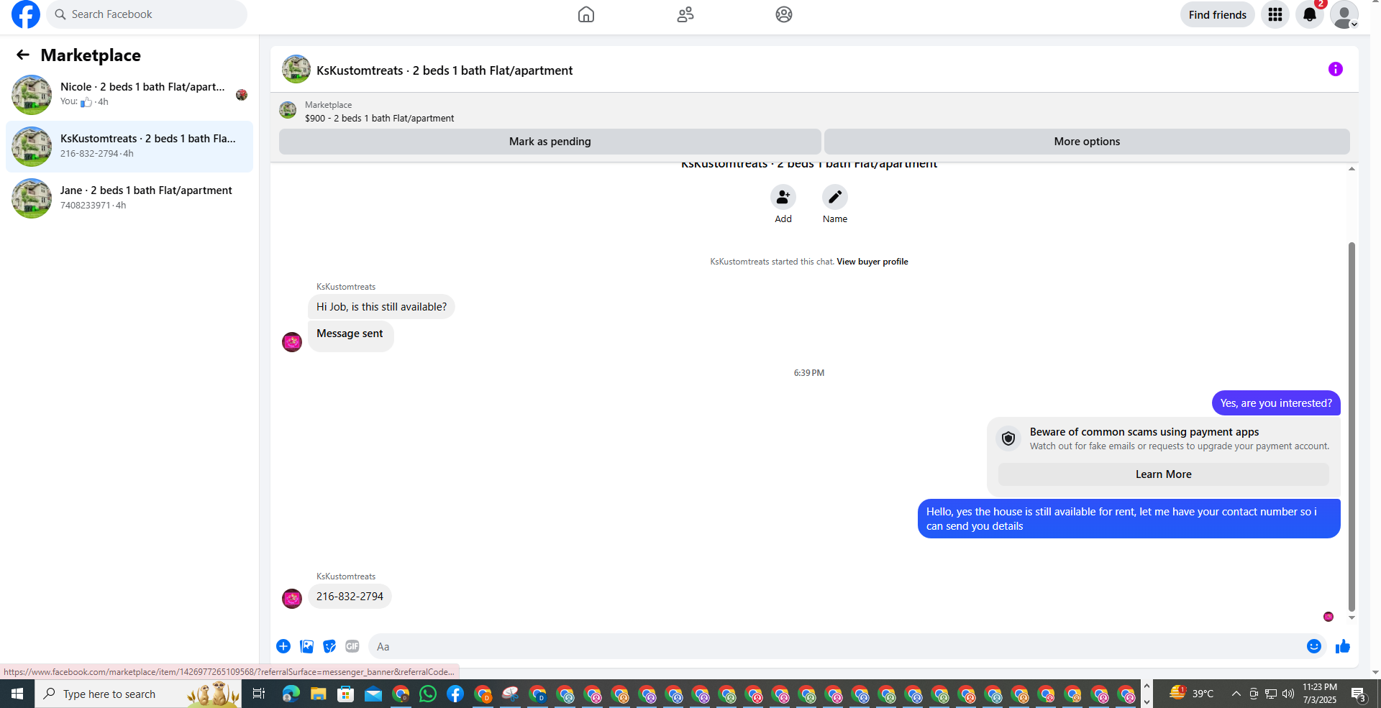The image size is (1381, 708).
Task: Click More options button
Action: (1087, 142)
